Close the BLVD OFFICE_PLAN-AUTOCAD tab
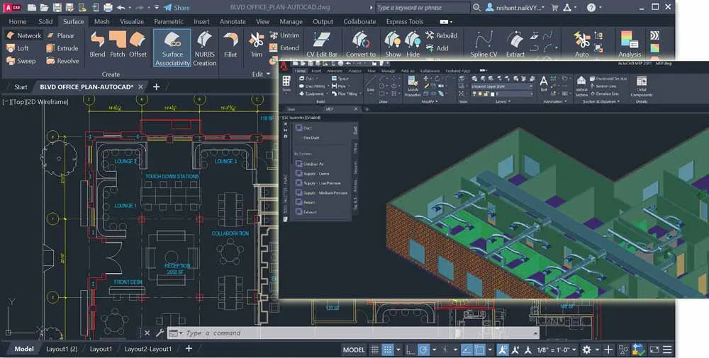709x358 pixels. coord(140,87)
